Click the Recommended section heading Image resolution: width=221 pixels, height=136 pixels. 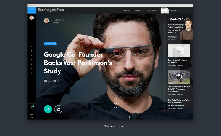point(178,19)
